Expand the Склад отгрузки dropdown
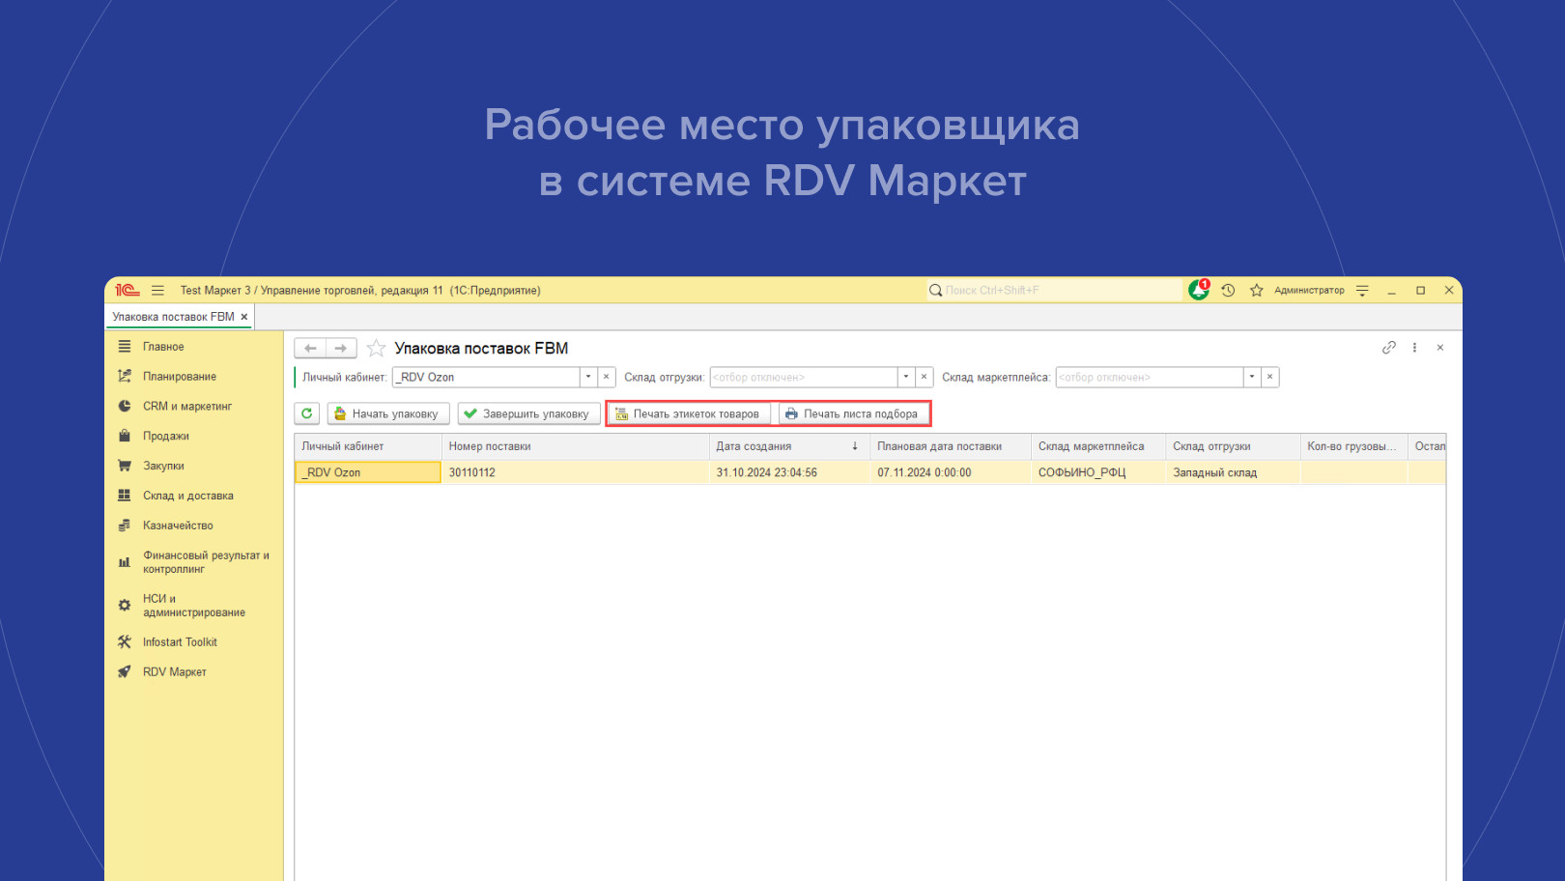Screen dimensions: 1565x881 (x=906, y=377)
